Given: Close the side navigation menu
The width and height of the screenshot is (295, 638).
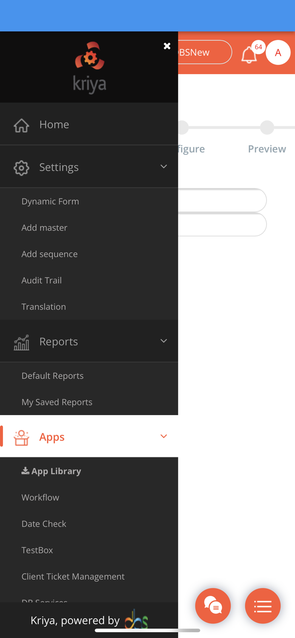Looking at the screenshot, I should [167, 46].
